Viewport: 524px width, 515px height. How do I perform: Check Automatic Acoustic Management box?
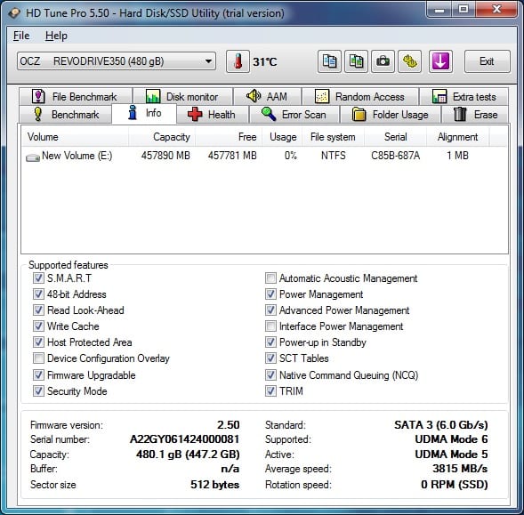(x=270, y=278)
